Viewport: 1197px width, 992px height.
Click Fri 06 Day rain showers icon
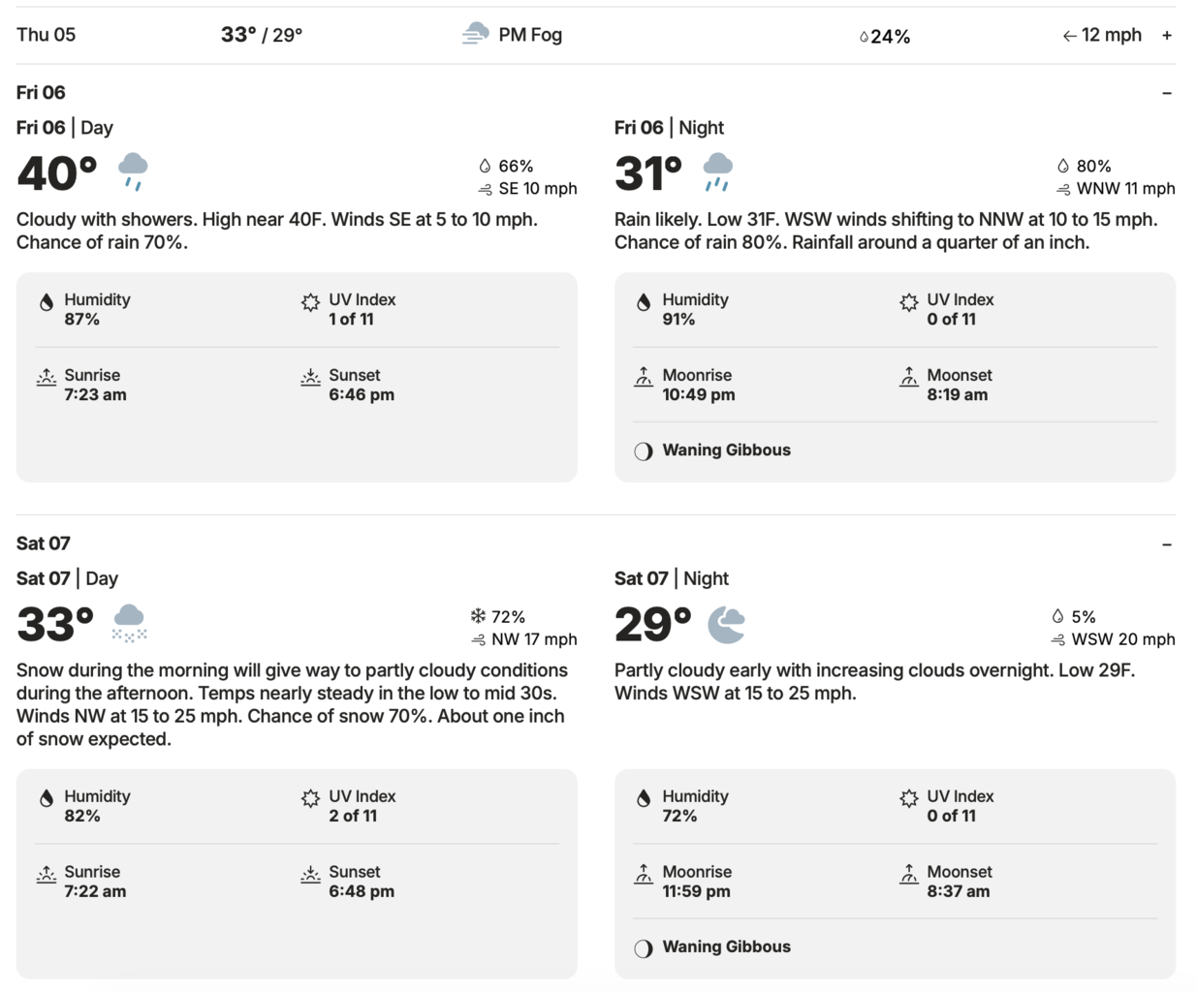pos(133,171)
